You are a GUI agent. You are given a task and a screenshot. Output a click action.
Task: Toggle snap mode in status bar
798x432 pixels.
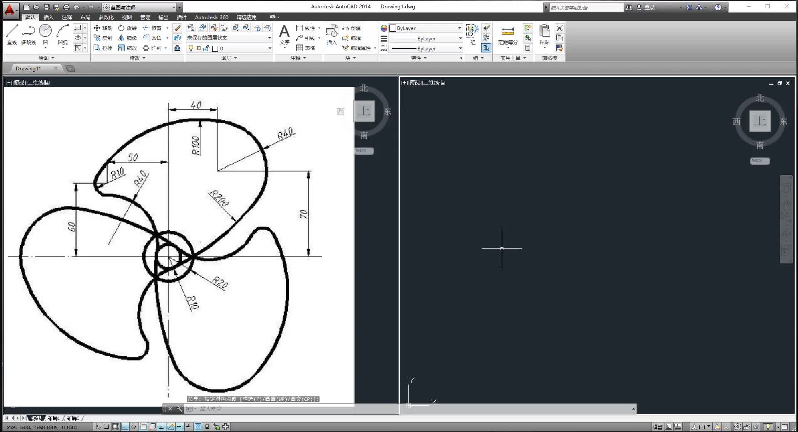(107, 427)
